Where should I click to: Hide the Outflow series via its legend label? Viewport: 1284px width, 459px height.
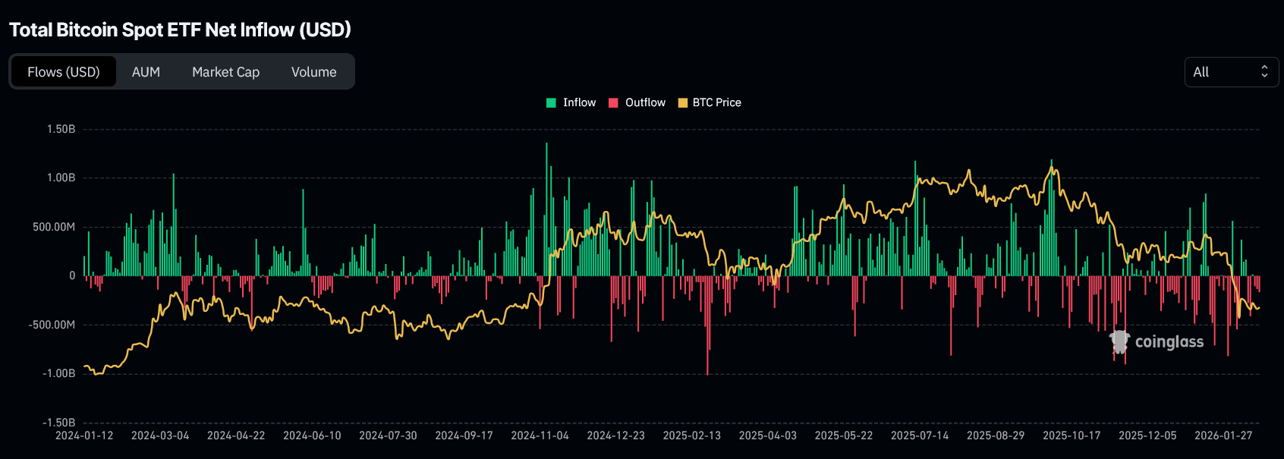[645, 102]
